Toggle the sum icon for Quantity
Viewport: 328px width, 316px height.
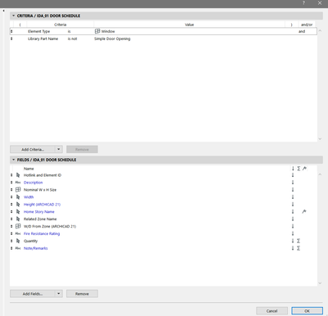point(298,241)
